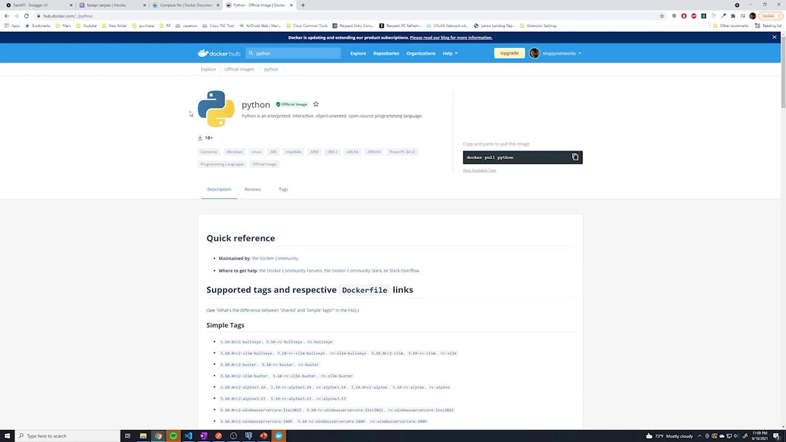
Task: Open Spotify from the taskbar
Action: pyautogui.click(x=173, y=436)
